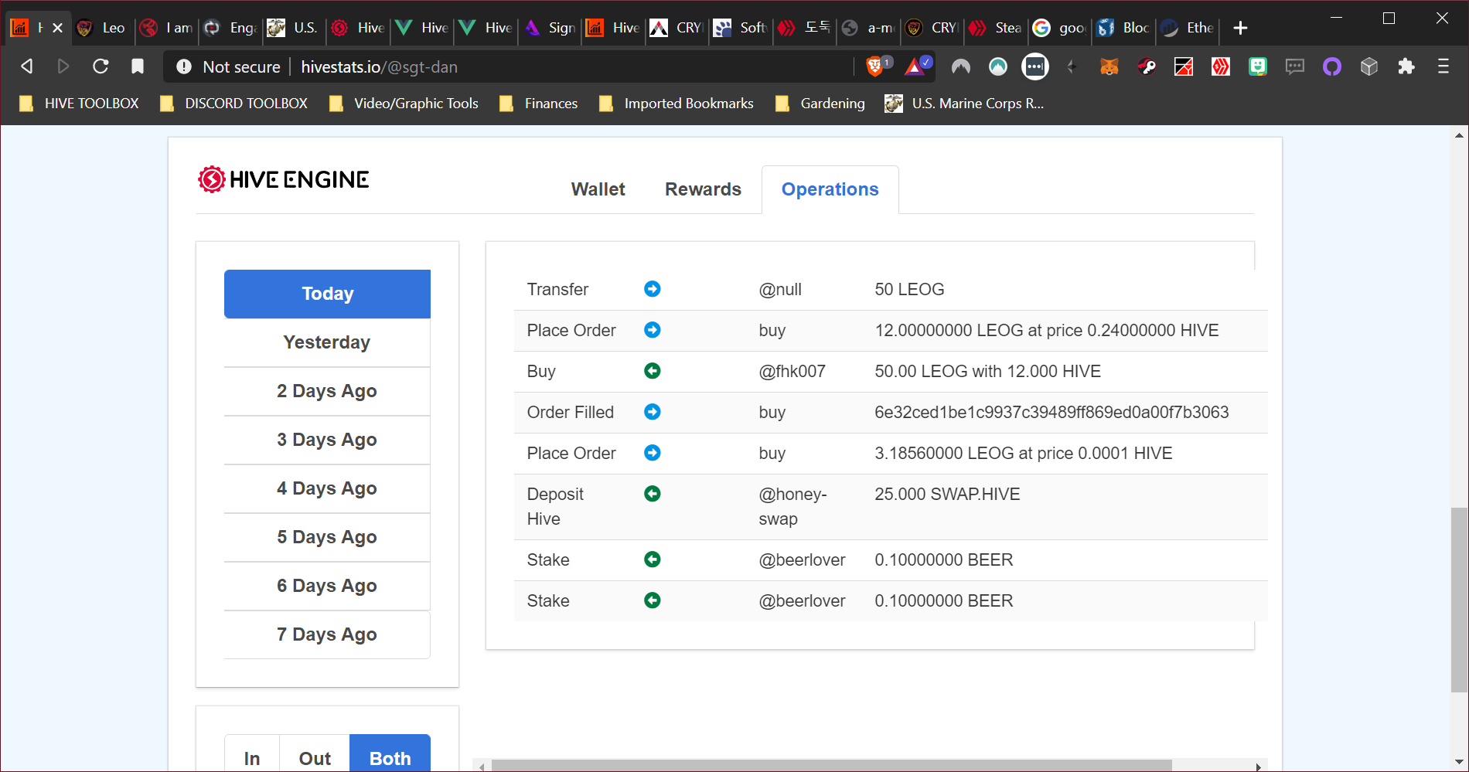Click the bookmark page icon
The image size is (1469, 772).
click(x=138, y=66)
